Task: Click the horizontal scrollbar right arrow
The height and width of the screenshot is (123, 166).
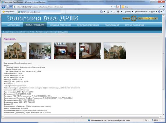Action: coord(161,117)
